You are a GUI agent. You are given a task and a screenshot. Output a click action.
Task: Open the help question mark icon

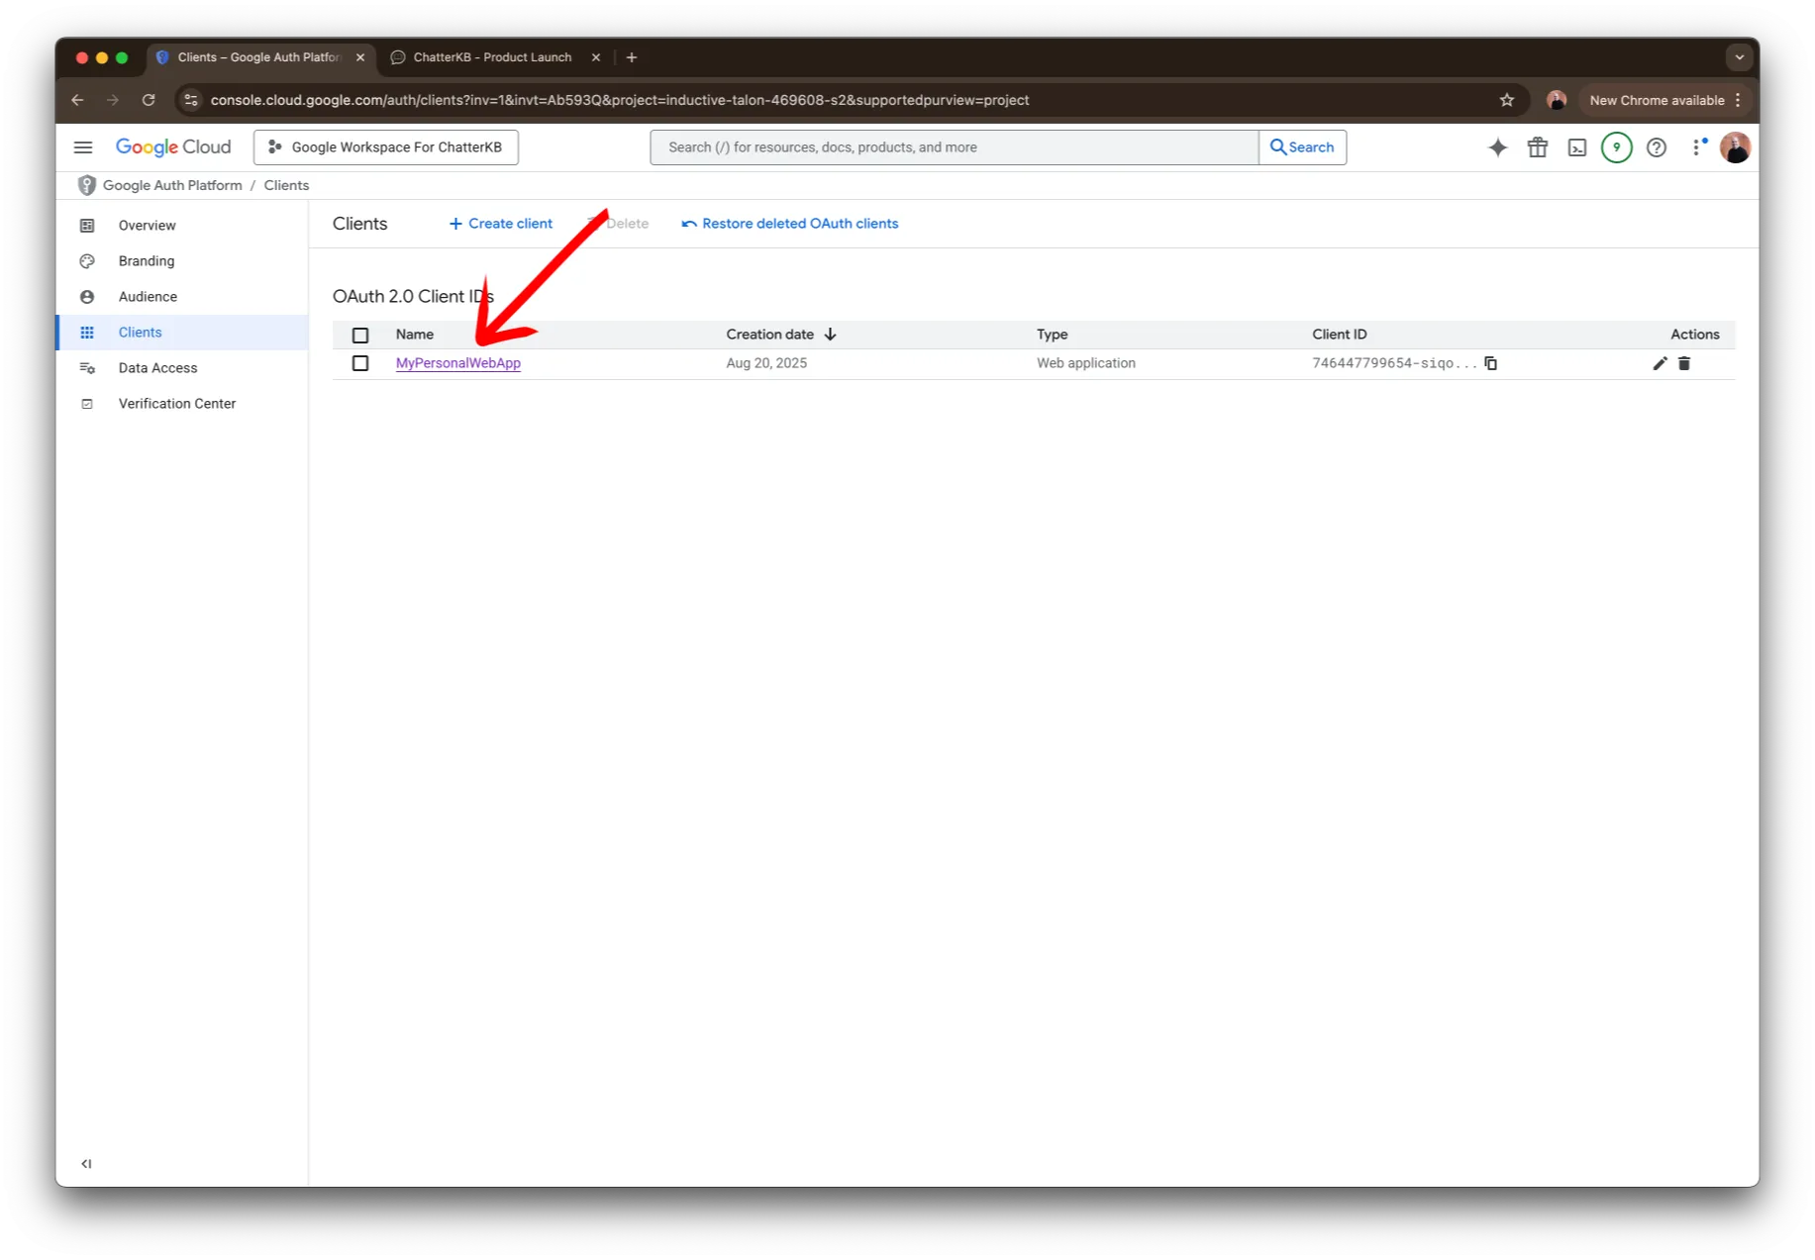click(x=1656, y=147)
